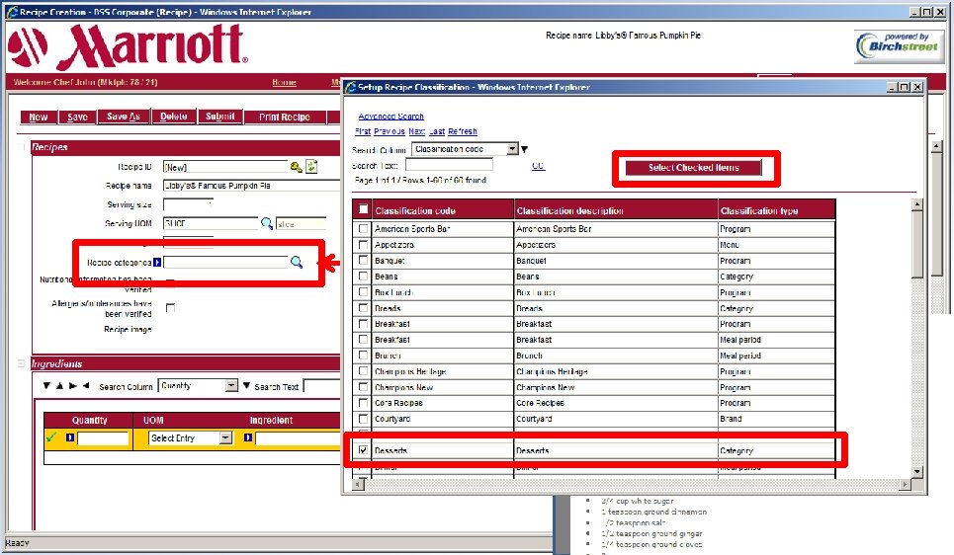Screen dimensions: 954x555
Task: Click the Print Recipe toolbar button
Action: click(285, 117)
